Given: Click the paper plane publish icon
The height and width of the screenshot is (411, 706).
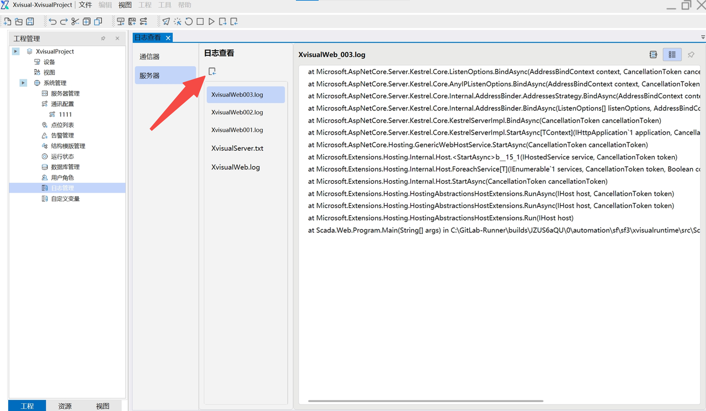Looking at the screenshot, I should click(166, 22).
